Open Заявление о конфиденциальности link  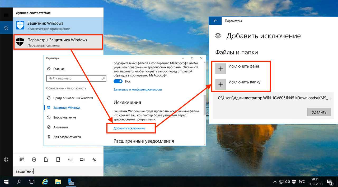(138, 89)
